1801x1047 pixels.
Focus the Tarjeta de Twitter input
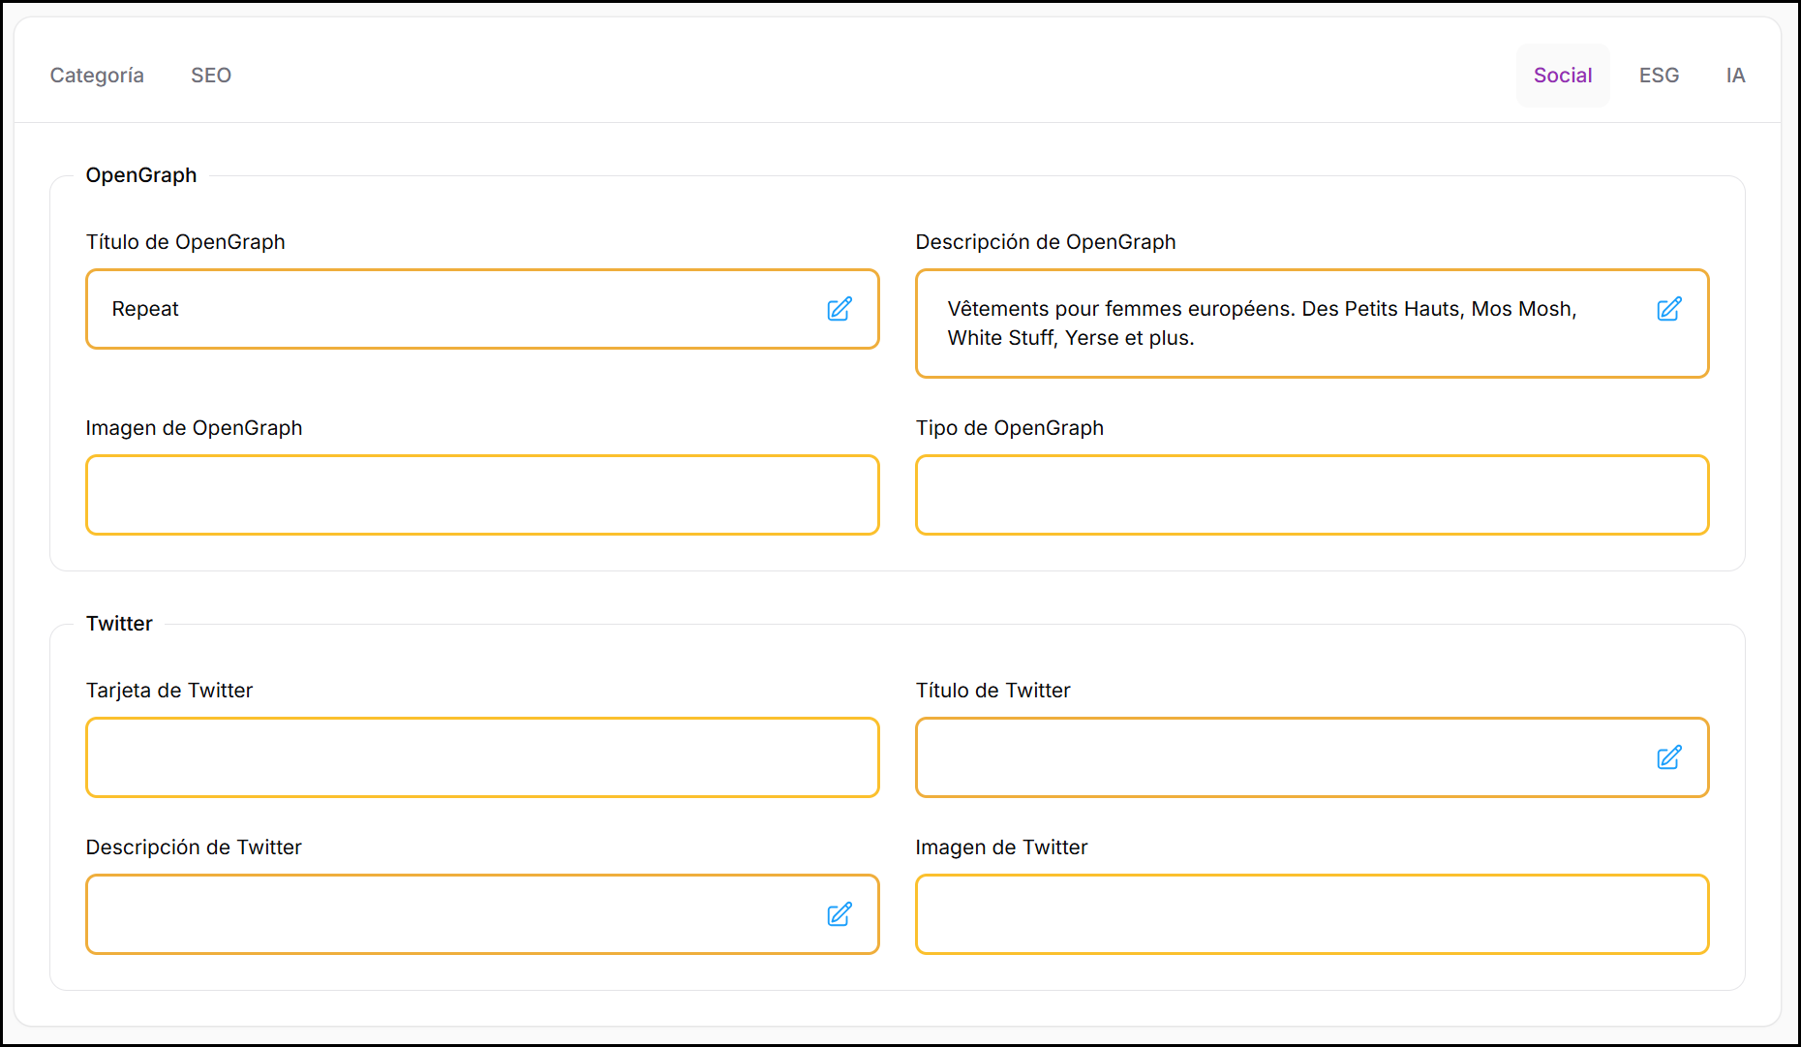[482, 757]
